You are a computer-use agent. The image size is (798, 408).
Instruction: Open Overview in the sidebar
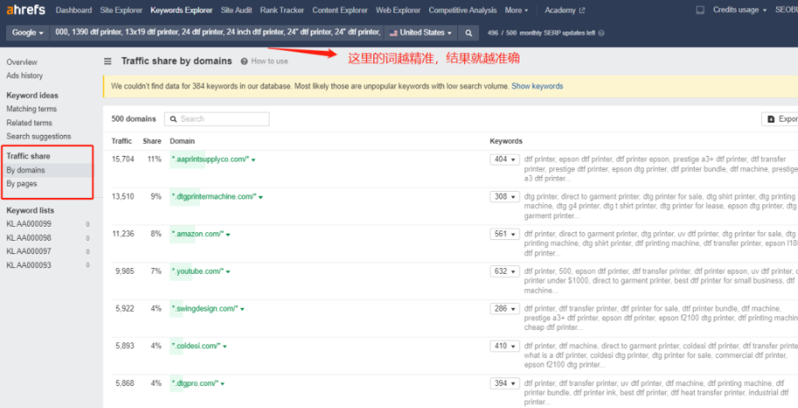pos(22,62)
